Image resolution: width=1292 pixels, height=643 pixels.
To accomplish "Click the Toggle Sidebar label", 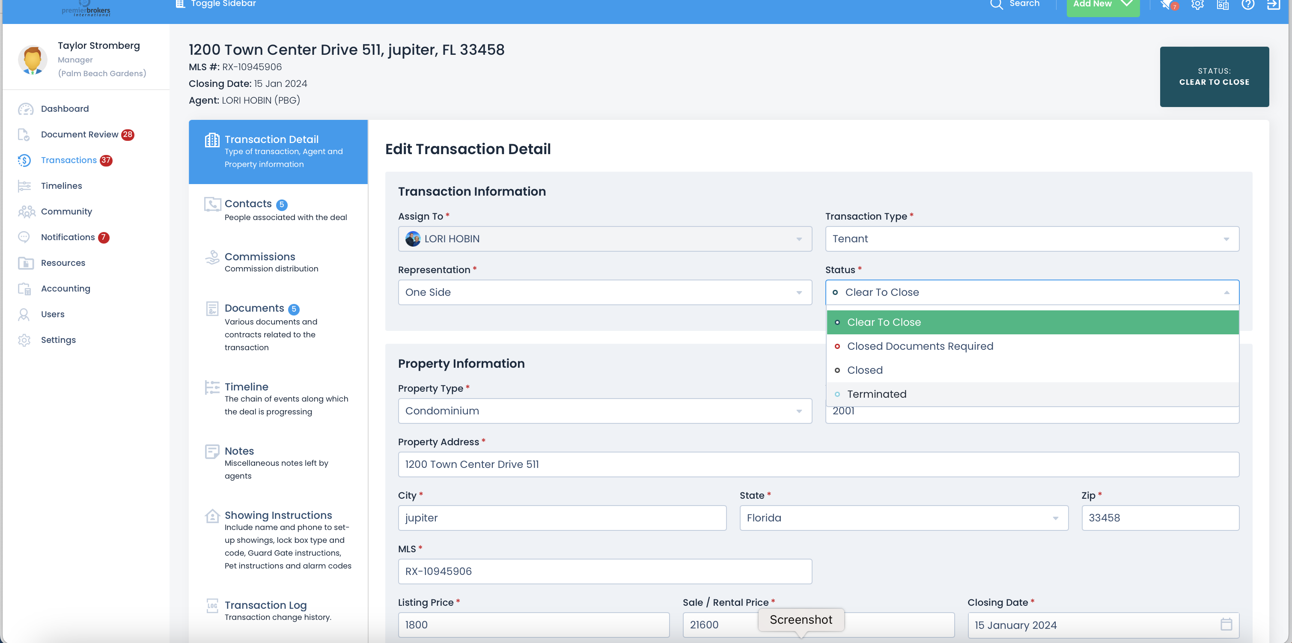I will pos(223,4).
